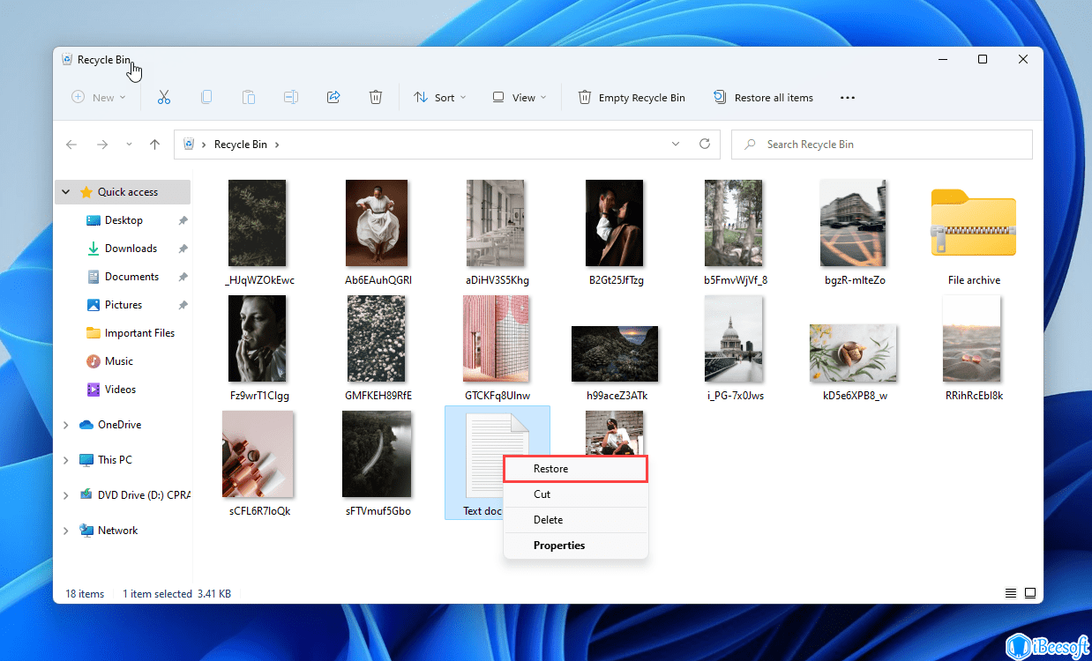Open the View dropdown menu
The image size is (1092, 661).
click(x=520, y=98)
